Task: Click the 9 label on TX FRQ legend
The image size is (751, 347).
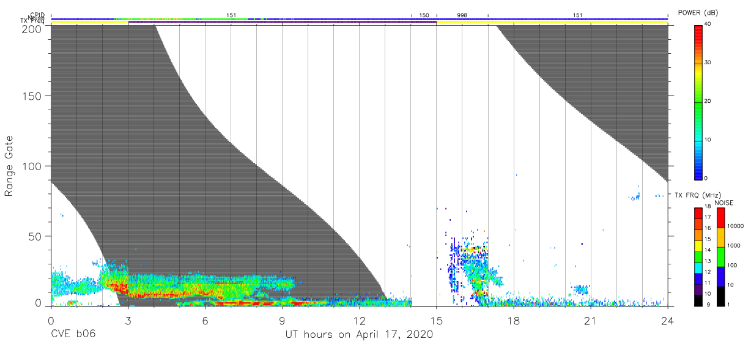Action: coord(707,304)
